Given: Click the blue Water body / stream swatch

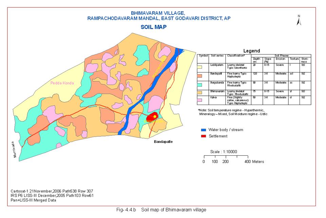Looking at the screenshot, I should (203, 130).
